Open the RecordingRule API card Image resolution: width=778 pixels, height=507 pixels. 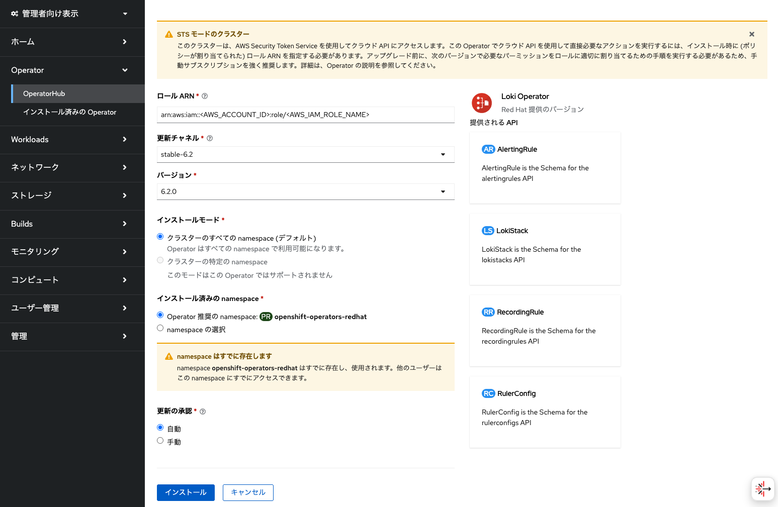(545, 331)
